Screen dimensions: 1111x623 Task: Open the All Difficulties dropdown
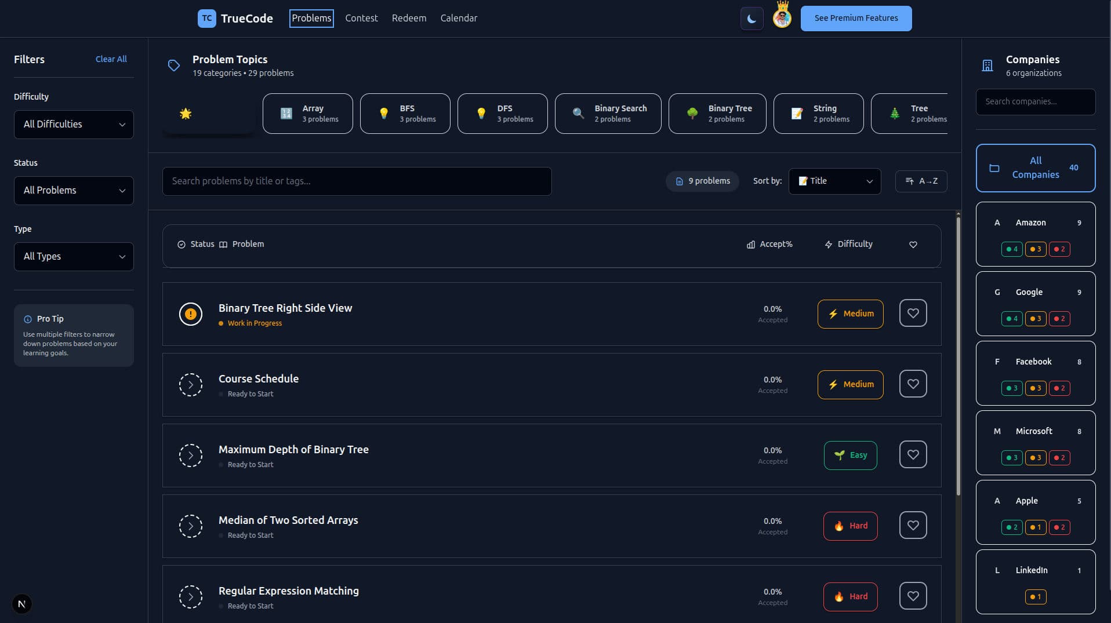[74, 124]
